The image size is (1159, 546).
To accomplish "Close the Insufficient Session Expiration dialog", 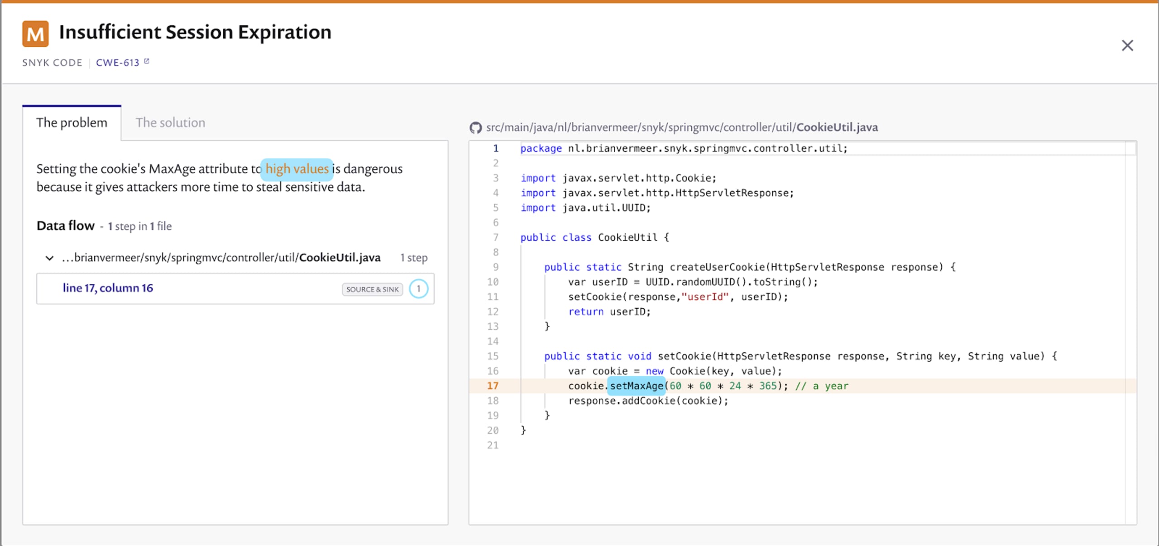I will click(x=1127, y=45).
